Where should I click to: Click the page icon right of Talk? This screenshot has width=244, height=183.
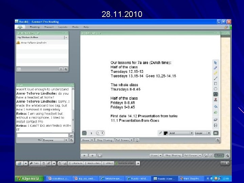[x=44, y=163]
